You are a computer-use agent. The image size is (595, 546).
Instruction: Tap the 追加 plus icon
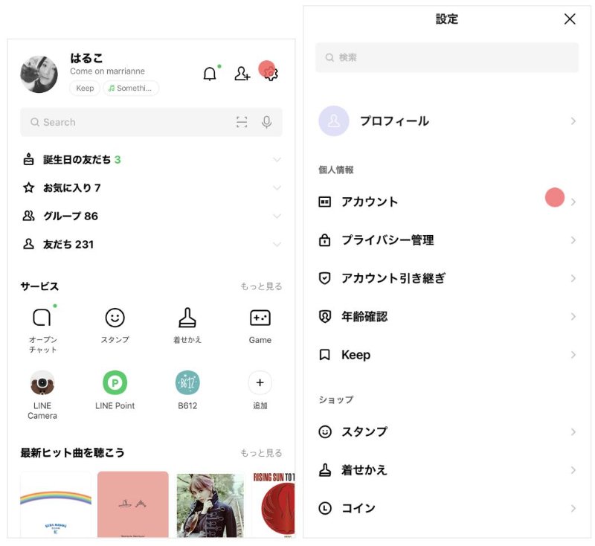pyautogui.click(x=260, y=381)
